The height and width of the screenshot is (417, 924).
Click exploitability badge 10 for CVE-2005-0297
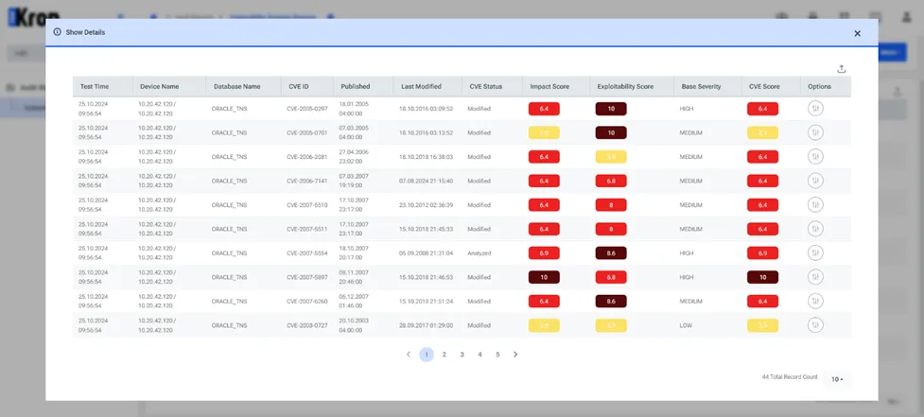point(611,109)
